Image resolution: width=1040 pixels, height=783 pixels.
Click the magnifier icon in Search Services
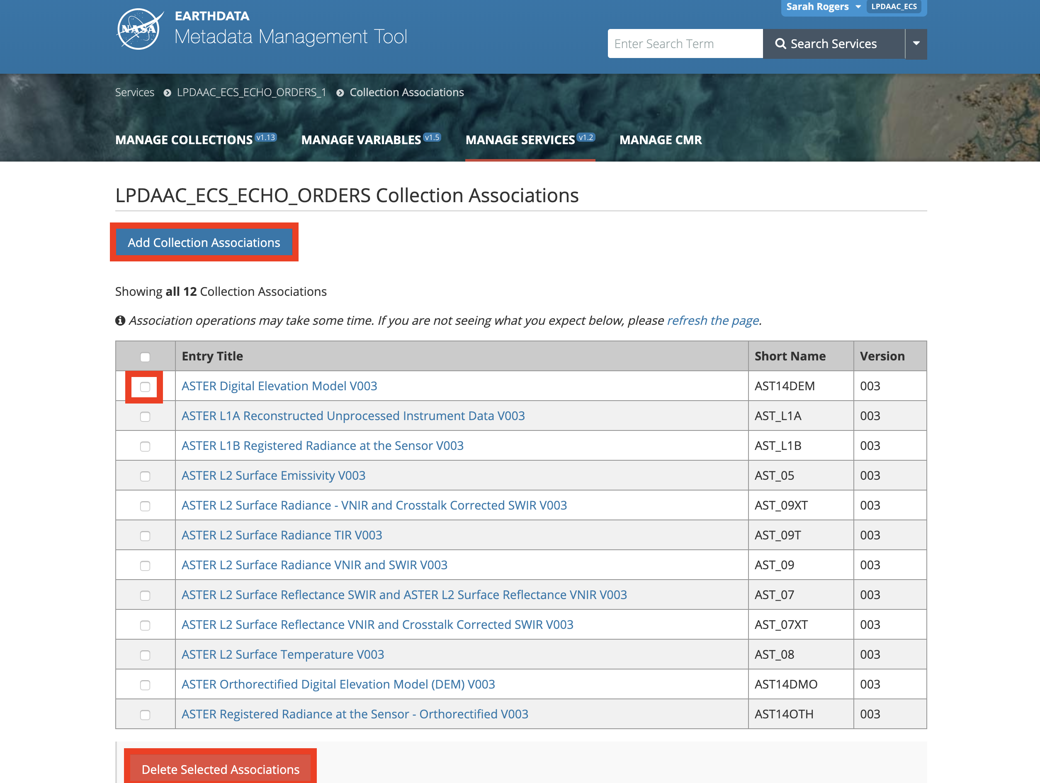click(780, 43)
